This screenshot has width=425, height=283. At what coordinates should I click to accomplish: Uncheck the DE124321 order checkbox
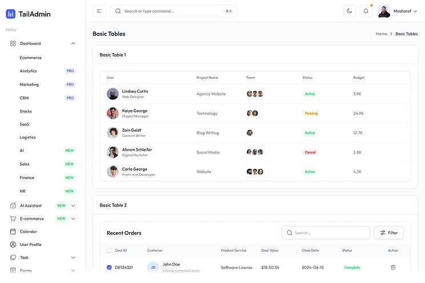[109, 267]
